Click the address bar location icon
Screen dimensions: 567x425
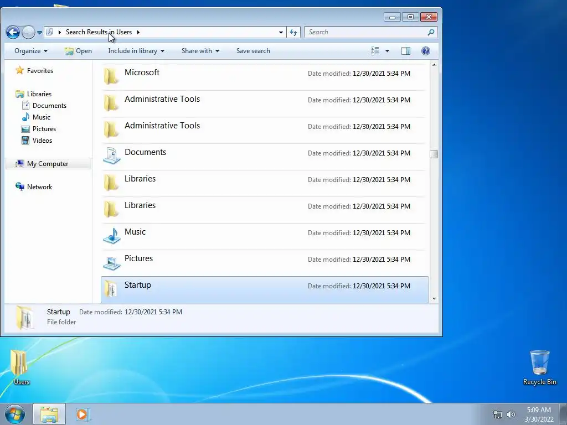coord(50,32)
